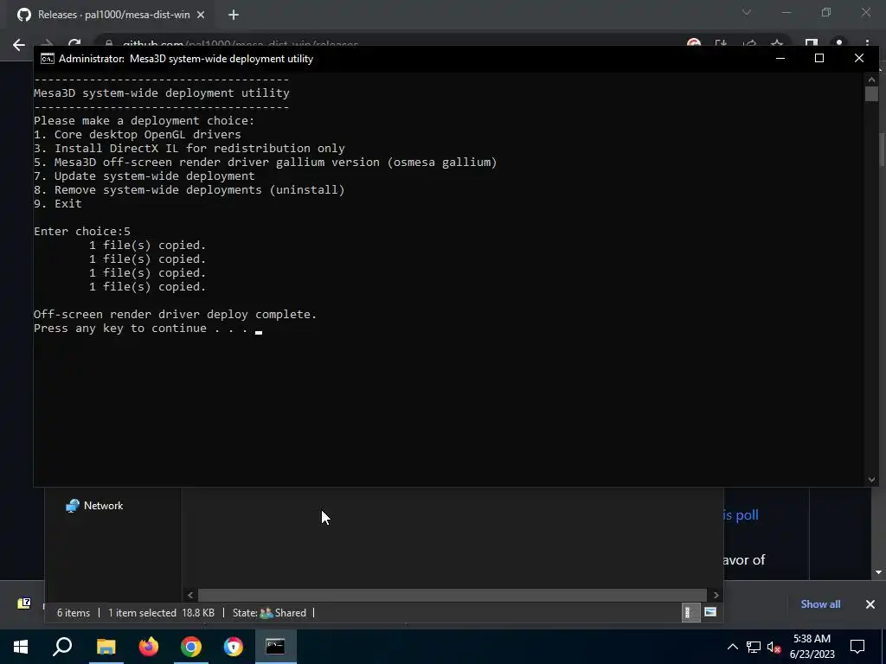Select the command prompt taskbar icon

tap(275, 647)
